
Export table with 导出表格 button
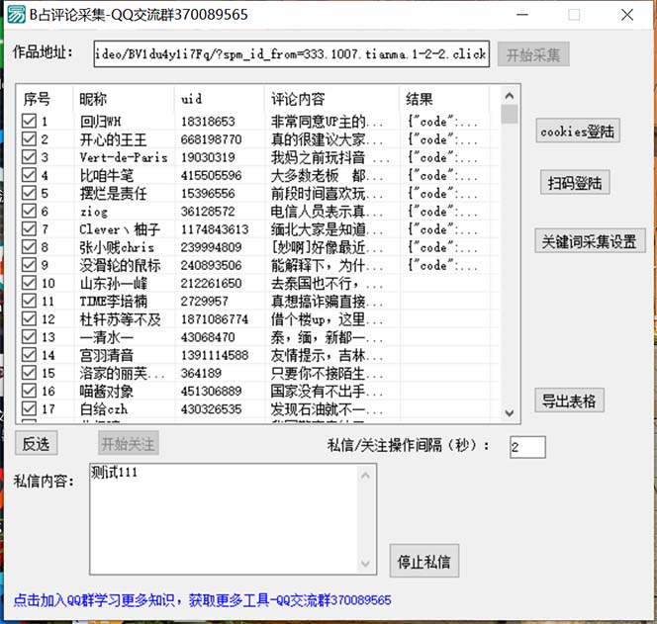coord(569,401)
